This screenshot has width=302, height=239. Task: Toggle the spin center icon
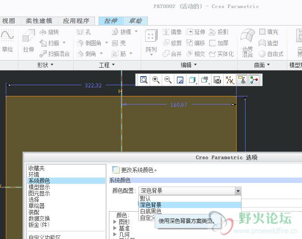pos(254,80)
